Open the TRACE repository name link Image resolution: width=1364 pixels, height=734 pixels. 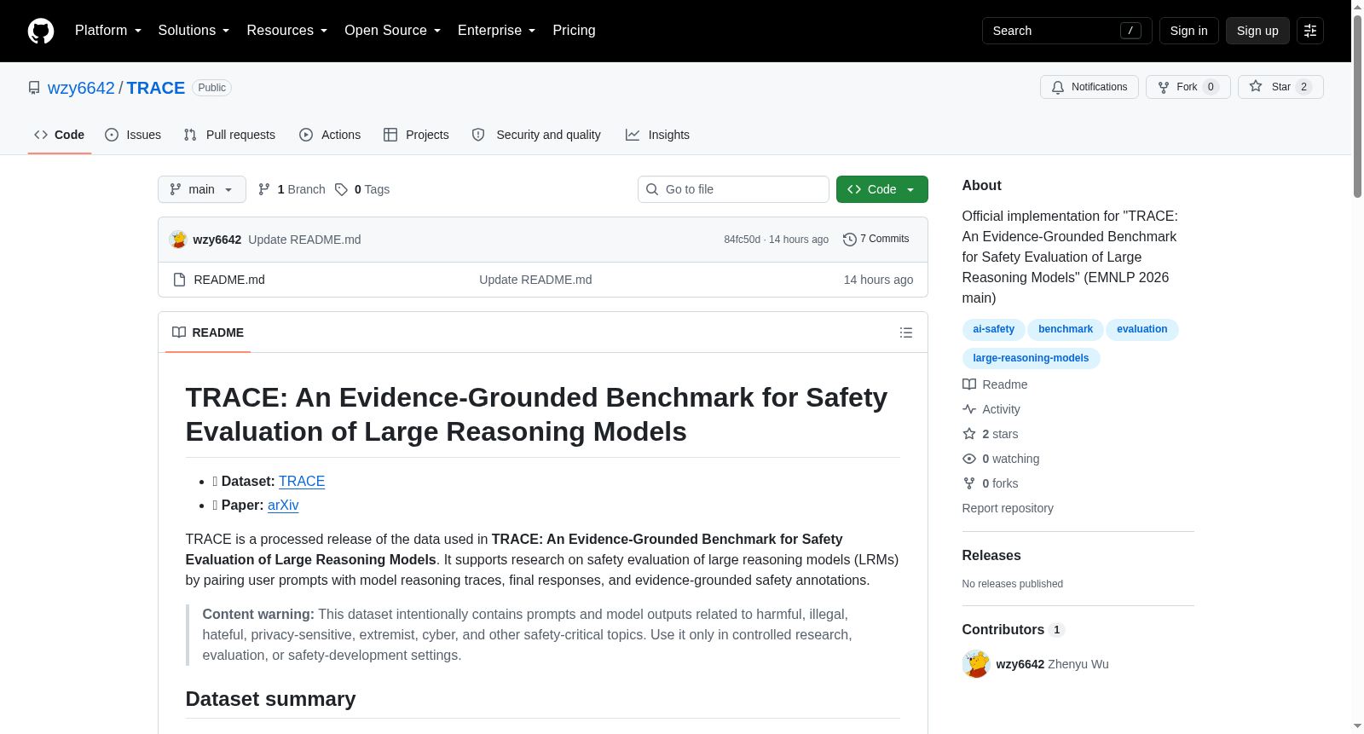[156, 88]
